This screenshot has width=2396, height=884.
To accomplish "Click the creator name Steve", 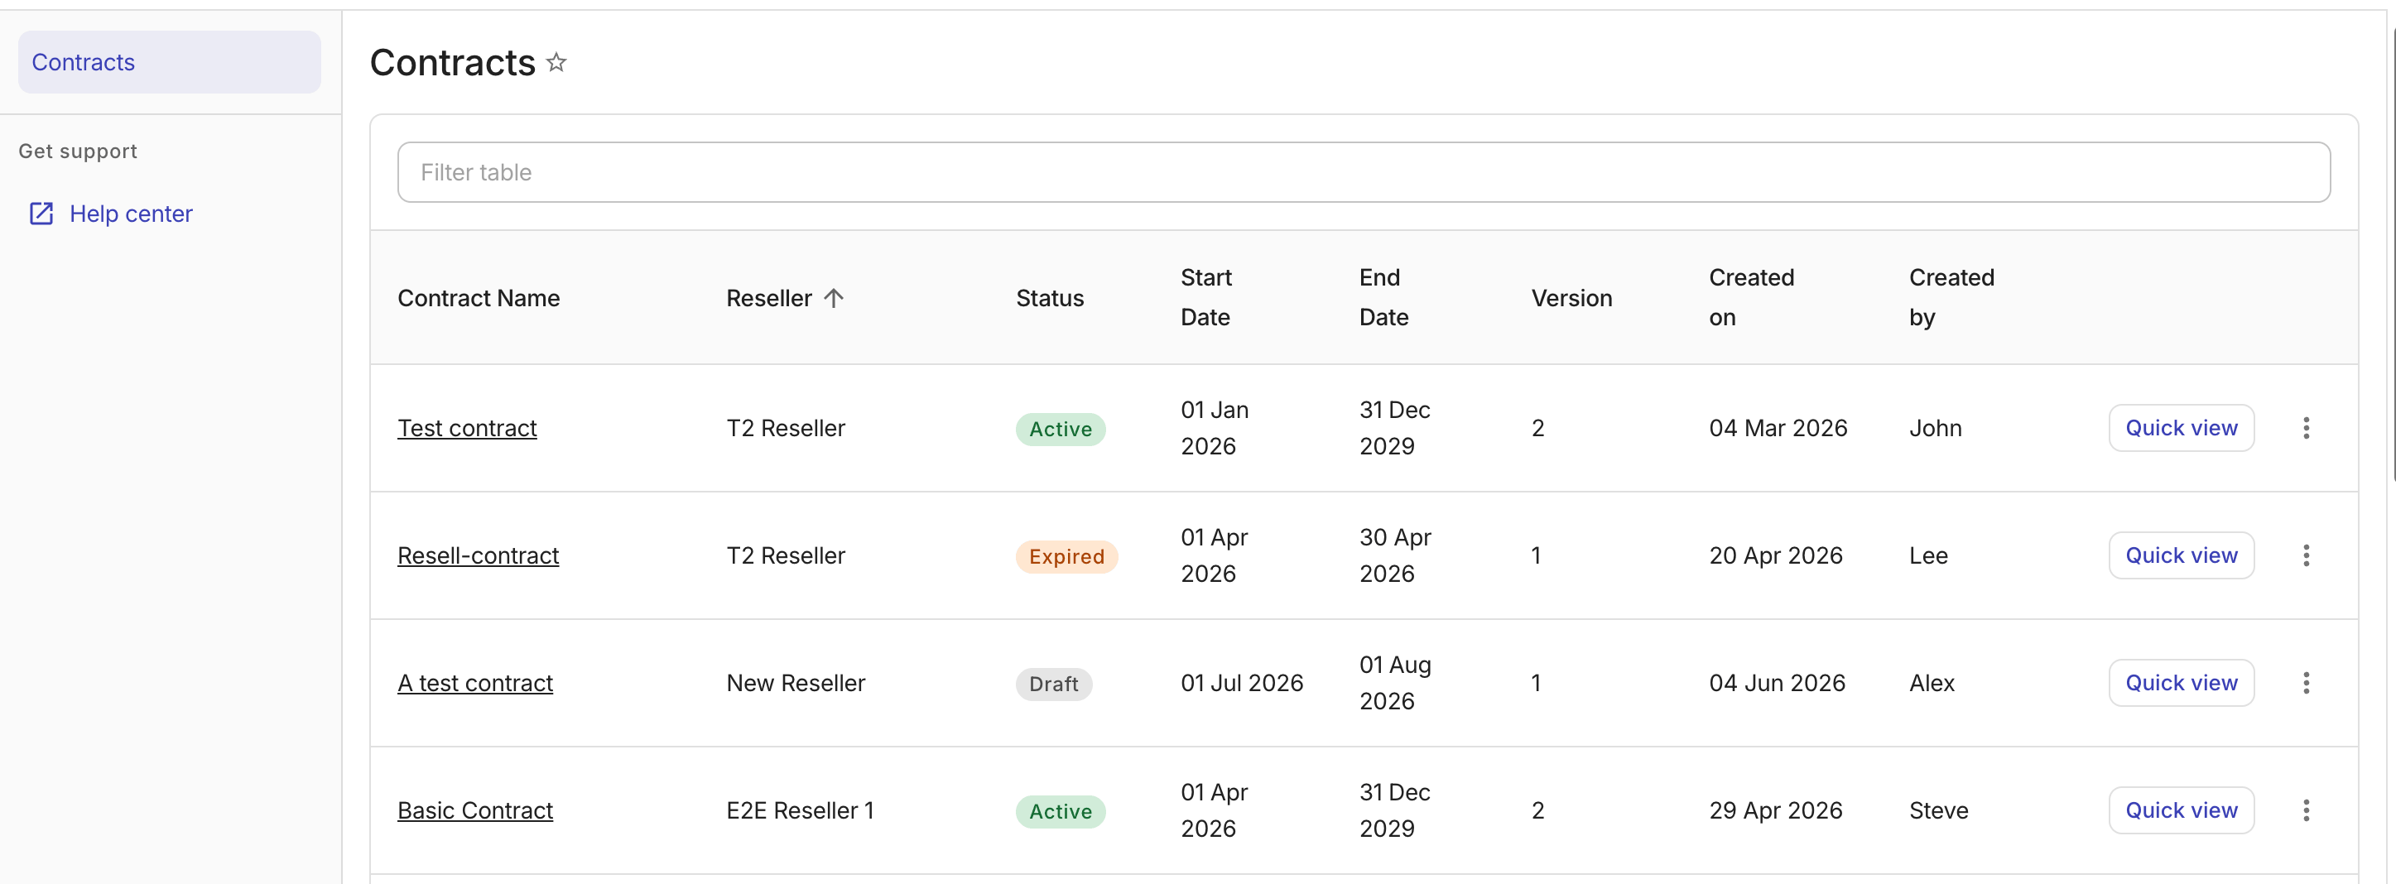I will pyautogui.click(x=1938, y=810).
